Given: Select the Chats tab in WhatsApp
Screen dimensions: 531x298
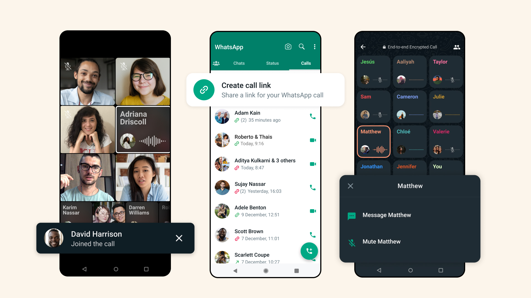Looking at the screenshot, I should point(239,63).
